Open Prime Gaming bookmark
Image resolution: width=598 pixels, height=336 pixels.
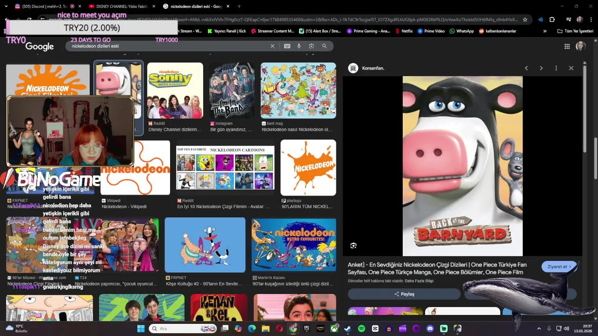369,31
